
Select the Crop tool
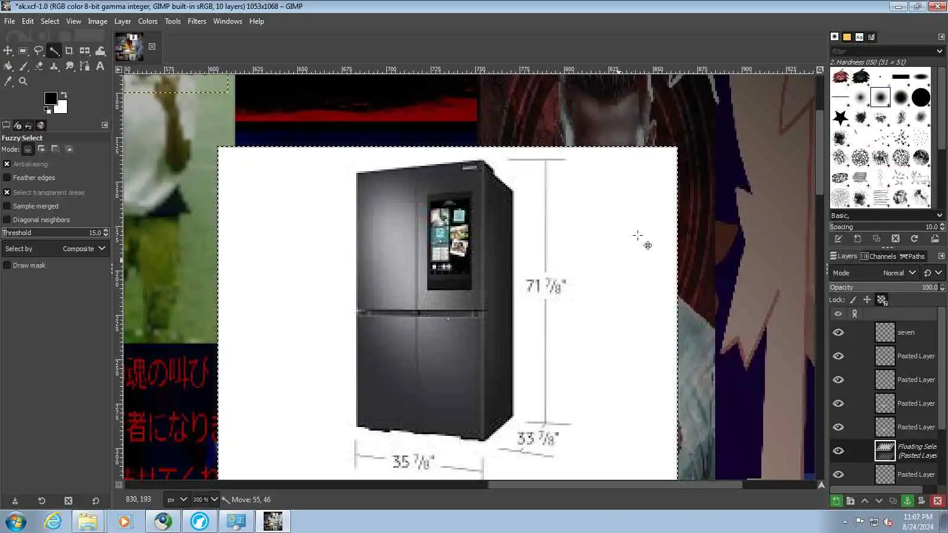[69, 51]
